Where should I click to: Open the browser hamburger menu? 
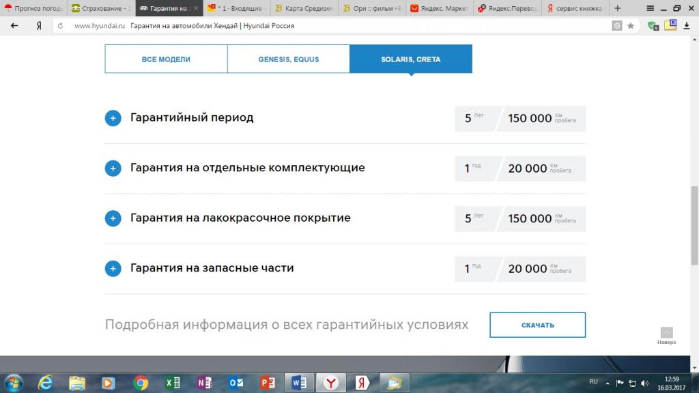651,8
